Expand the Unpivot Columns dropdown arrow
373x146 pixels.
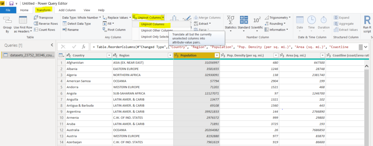[163, 17]
